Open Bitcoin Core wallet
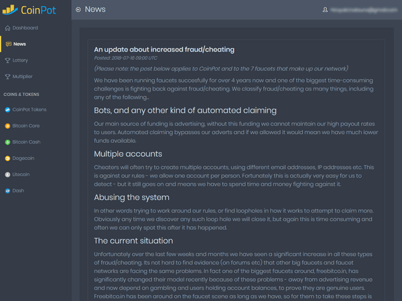Screen dimensions: 402x301 click(36, 126)
